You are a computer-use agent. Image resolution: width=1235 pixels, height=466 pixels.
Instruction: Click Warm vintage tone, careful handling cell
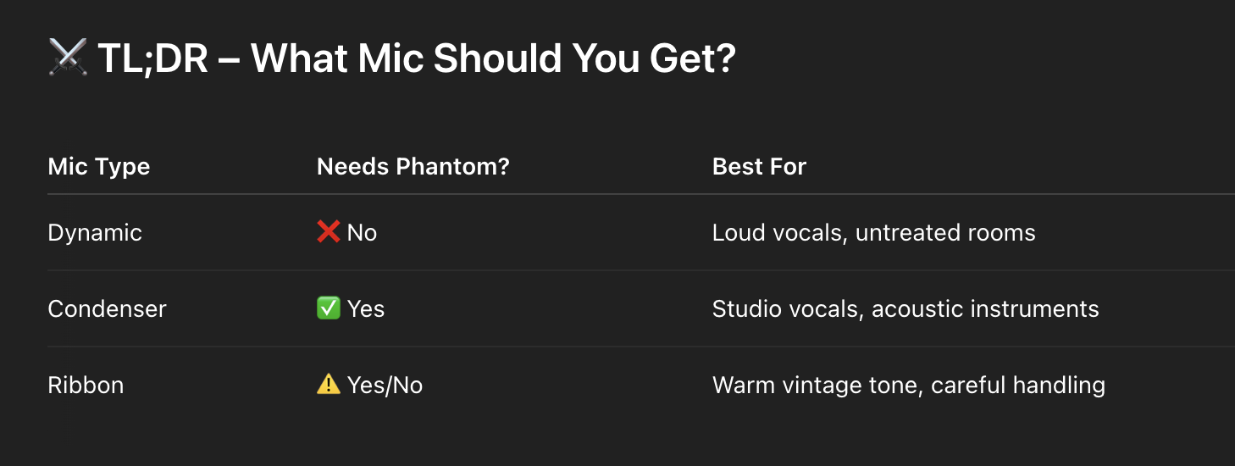tap(909, 386)
